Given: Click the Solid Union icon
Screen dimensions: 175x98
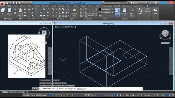Looking at the screenshot, I should click(x=29, y=10).
